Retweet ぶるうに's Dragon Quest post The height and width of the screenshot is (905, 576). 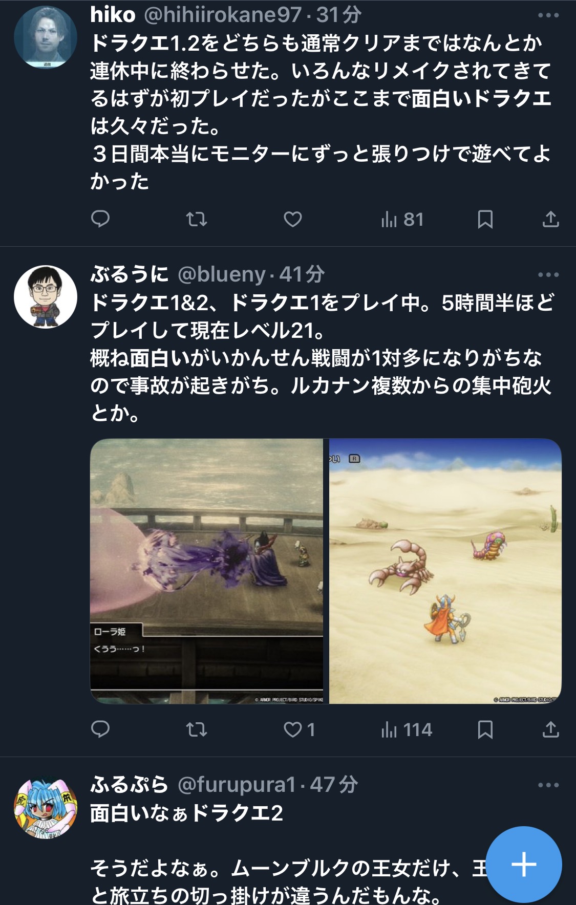(196, 729)
